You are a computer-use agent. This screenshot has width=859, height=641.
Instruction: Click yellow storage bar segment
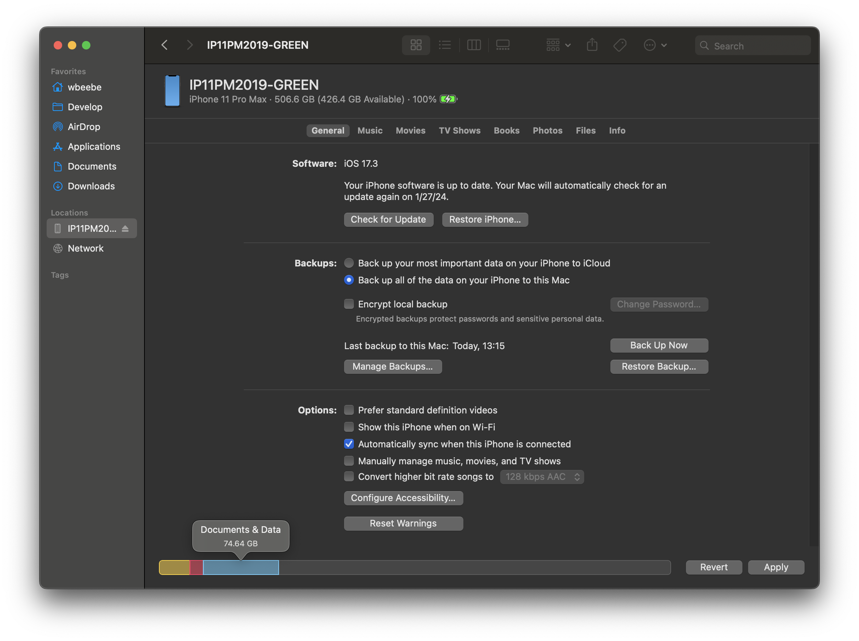tap(174, 567)
